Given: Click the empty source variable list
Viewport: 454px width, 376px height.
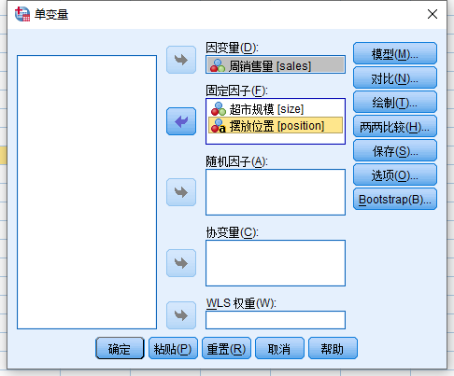Looking at the screenshot, I should point(87,192).
